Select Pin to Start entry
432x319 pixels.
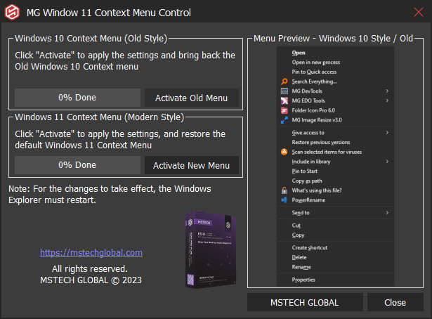(x=304, y=171)
